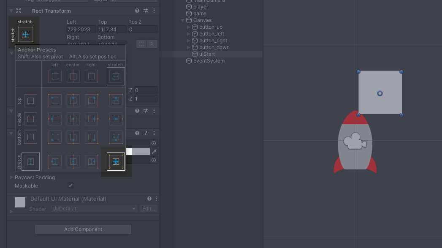The width and height of the screenshot is (442, 248).
Task: Select middle-center anchor preset
Action: point(73,119)
